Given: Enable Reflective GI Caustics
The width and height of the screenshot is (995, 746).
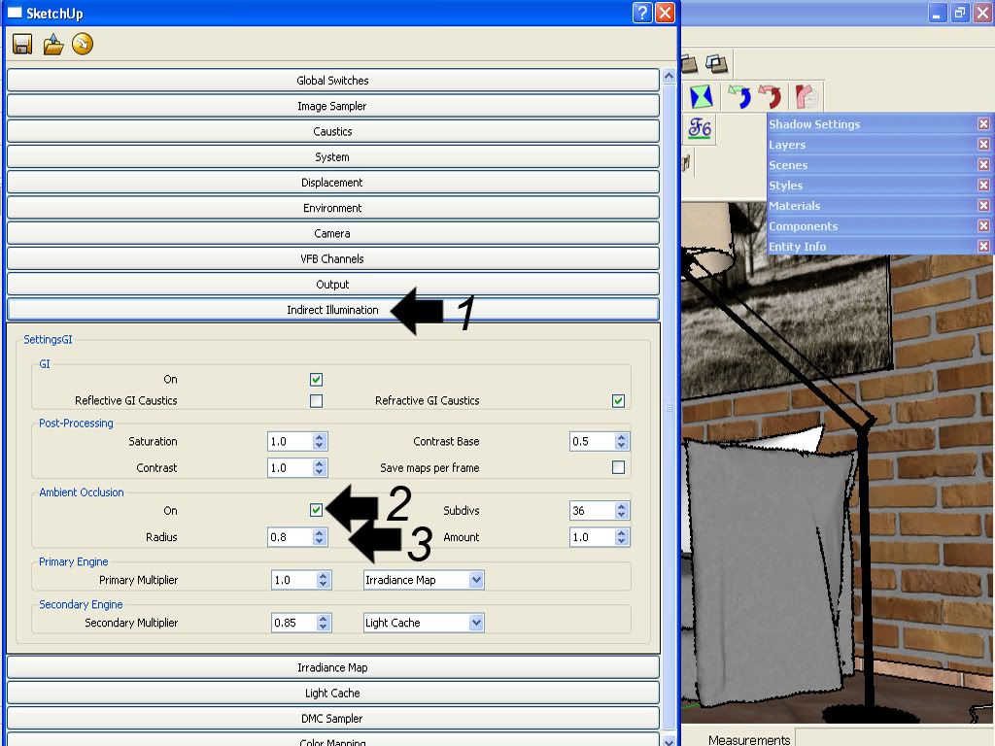Looking at the screenshot, I should [316, 401].
